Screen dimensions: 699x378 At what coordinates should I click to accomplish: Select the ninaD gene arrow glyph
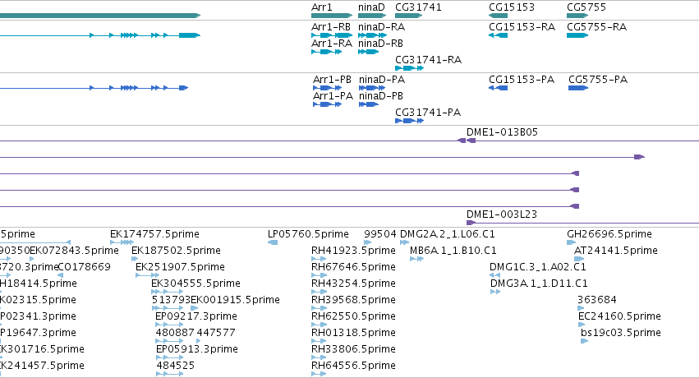pos(372,16)
